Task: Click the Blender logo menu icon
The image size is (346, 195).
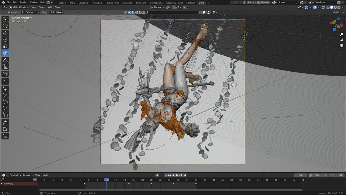Action: (3, 2)
